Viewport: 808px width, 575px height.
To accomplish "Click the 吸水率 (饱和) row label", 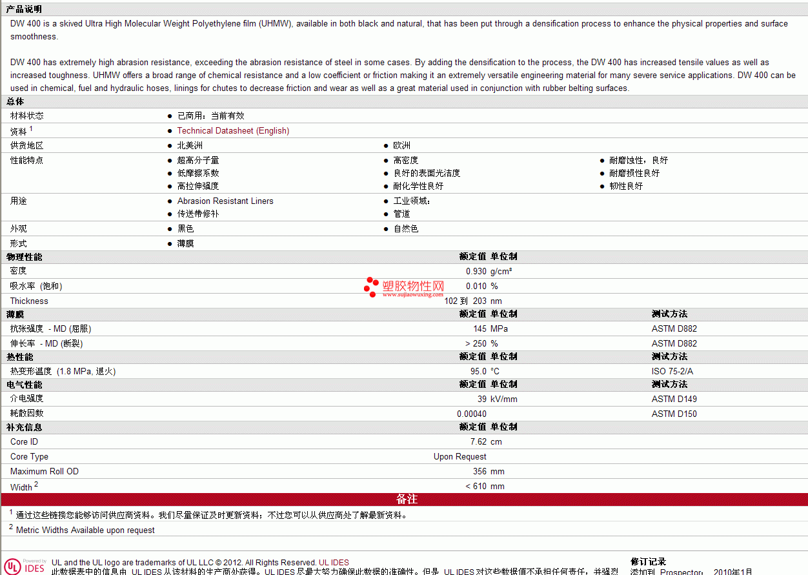I will tap(36, 286).
